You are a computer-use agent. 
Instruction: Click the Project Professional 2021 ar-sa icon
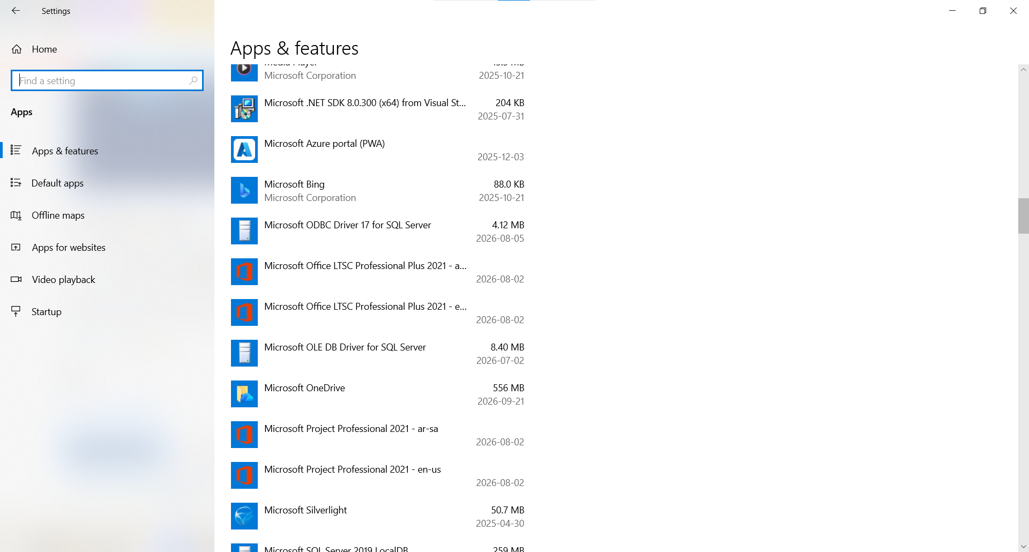(x=244, y=435)
